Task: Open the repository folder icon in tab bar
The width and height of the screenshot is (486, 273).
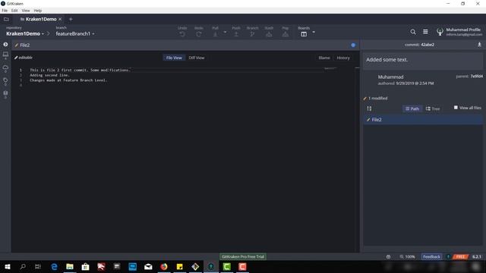Action: (x=6, y=19)
